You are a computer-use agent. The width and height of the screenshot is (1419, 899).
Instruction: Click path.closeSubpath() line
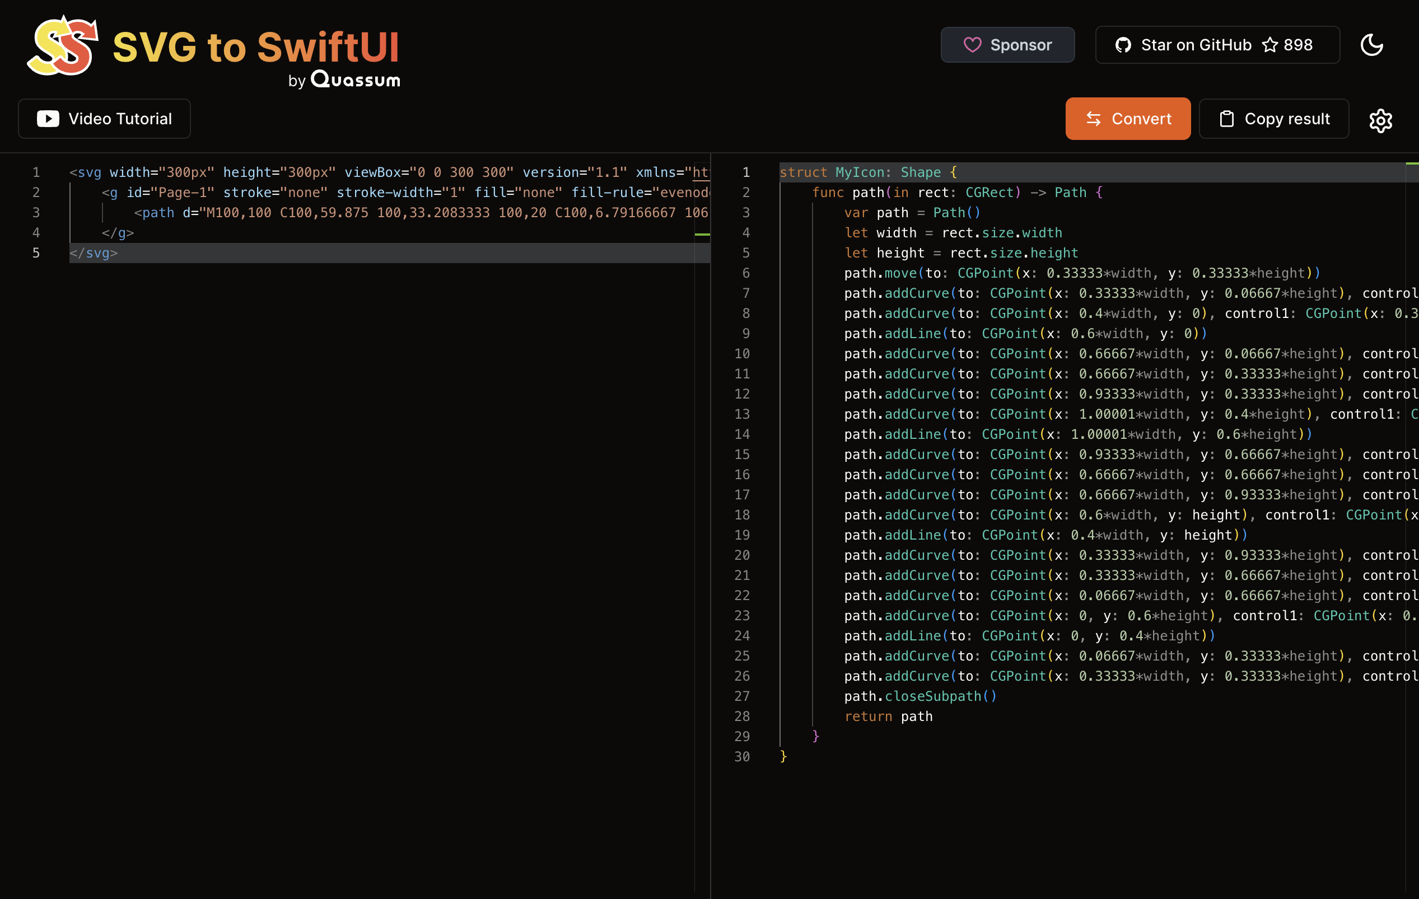tap(921, 696)
